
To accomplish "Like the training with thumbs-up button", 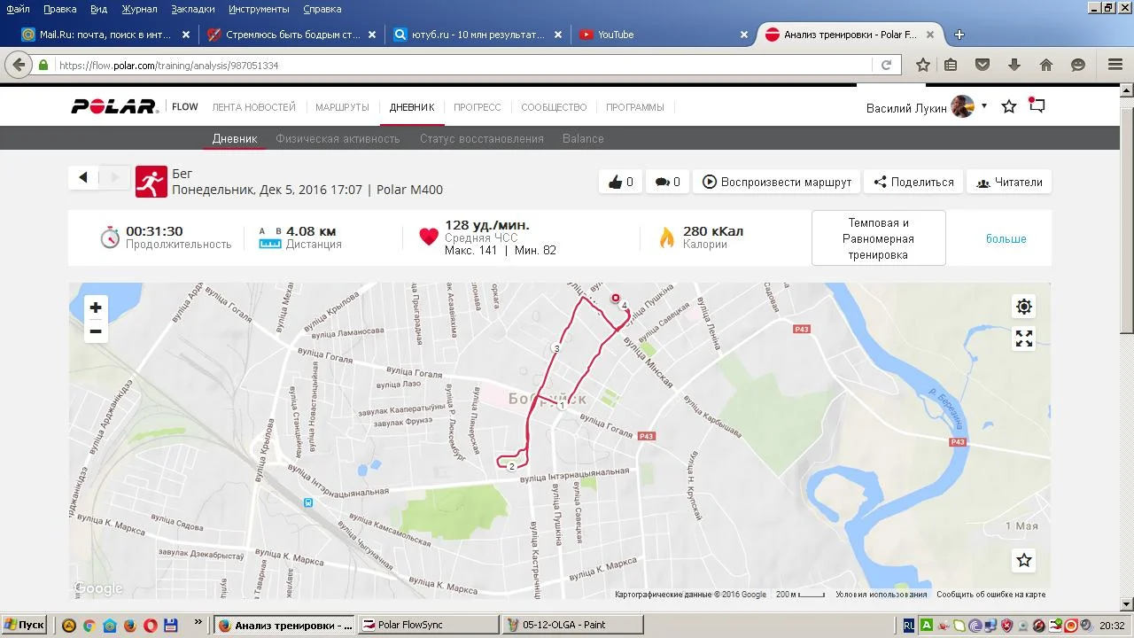I will 620,182.
